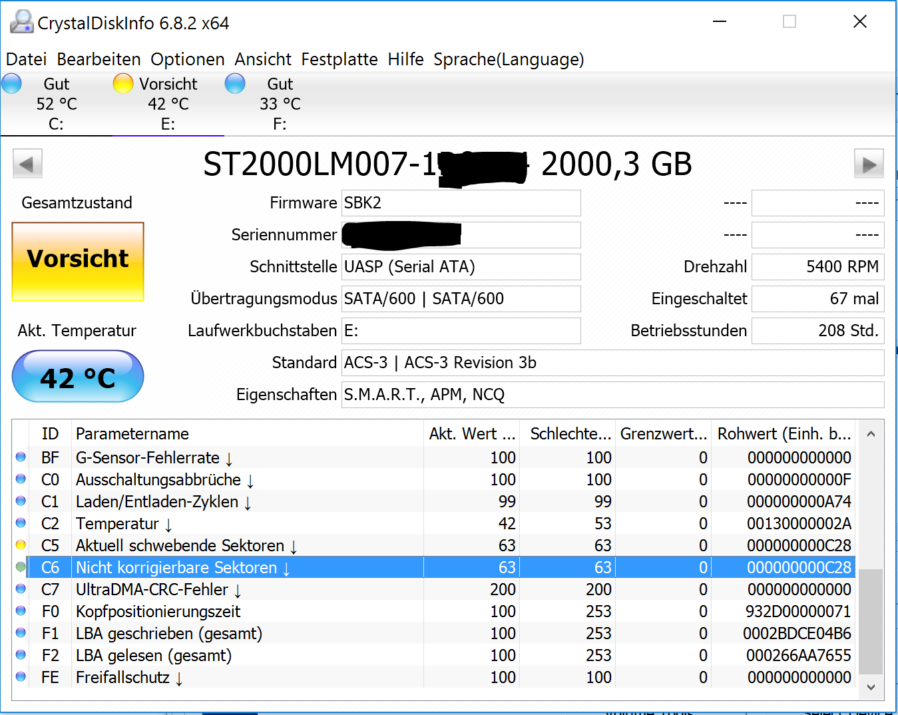This screenshot has height=715, width=898.
Task: Click the Schlechte... column header
Action: [x=568, y=434]
